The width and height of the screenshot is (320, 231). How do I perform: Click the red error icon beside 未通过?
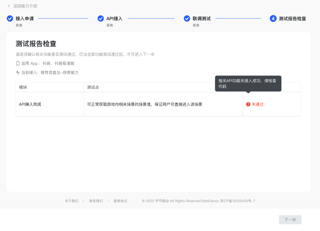point(248,104)
